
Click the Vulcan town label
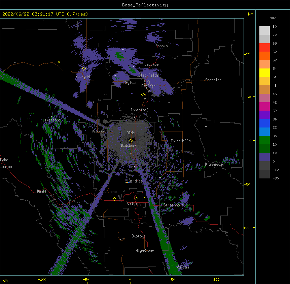point(183,267)
